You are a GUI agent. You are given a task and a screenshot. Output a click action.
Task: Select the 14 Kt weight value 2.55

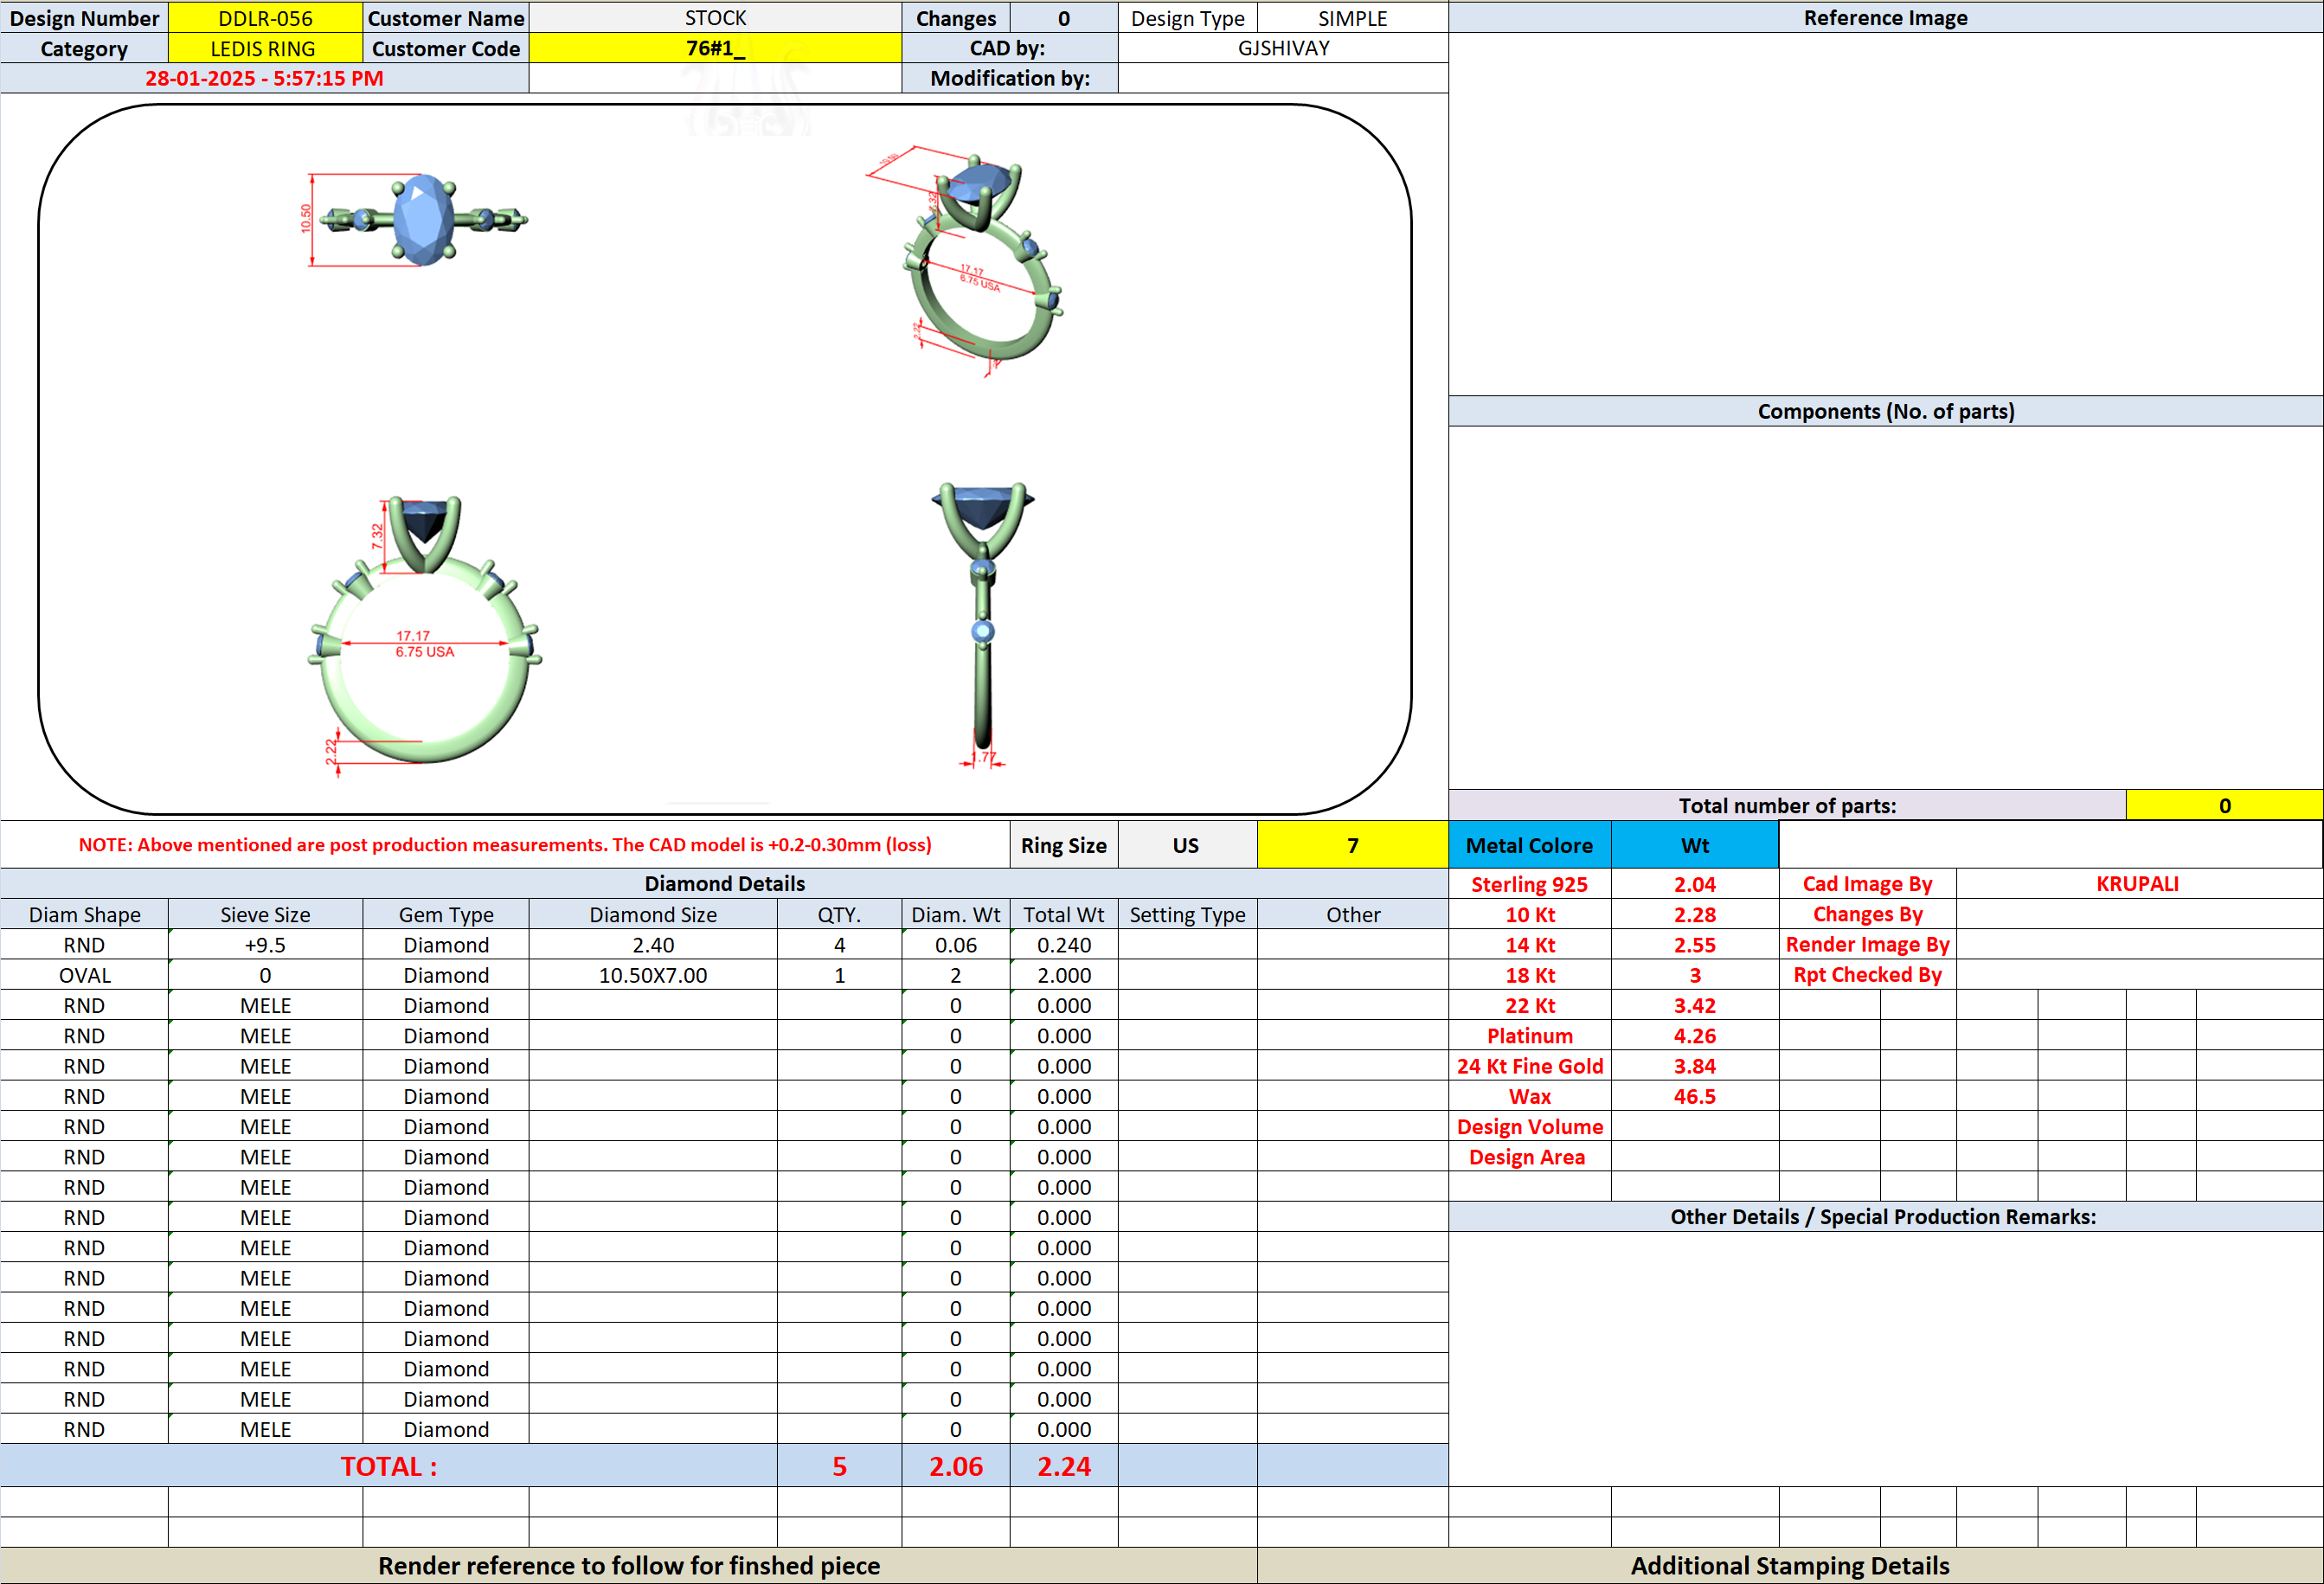click(x=1695, y=944)
